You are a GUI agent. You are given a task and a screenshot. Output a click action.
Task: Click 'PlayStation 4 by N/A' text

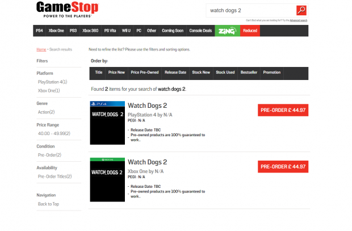click(150, 115)
